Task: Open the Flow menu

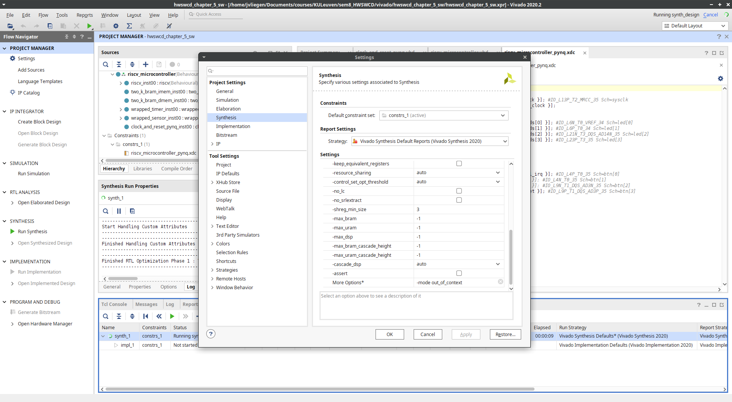Action: coord(43,15)
